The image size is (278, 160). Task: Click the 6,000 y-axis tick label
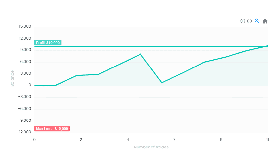point(26,62)
